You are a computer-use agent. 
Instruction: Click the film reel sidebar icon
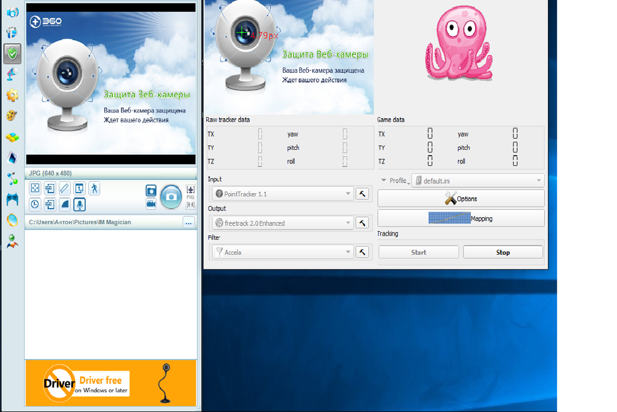coord(12,116)
